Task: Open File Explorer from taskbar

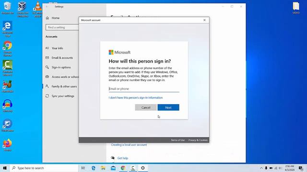Action: tap(103, 168)
